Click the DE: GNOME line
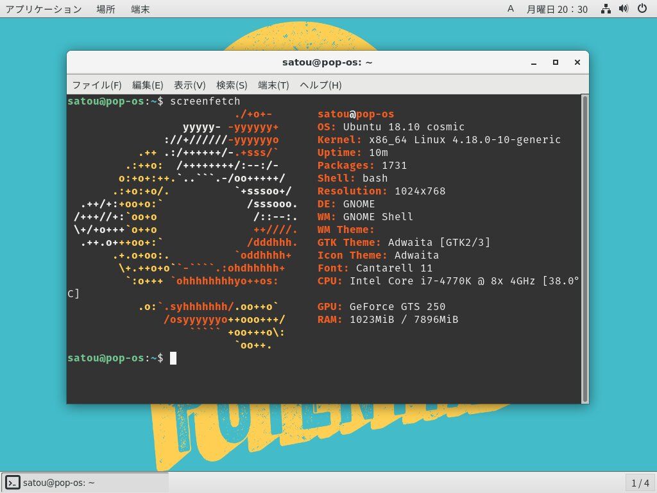The height and width of the screenshot is (493, 657). point(346,203)
